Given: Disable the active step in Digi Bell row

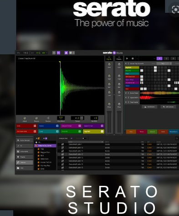Looking at the screenshot, I should coord(155,68).
